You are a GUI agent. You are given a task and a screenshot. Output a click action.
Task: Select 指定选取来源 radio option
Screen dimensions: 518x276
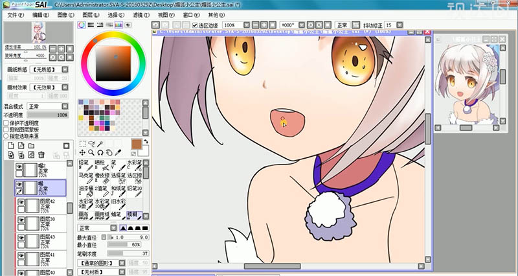pyautogui.click(x=6, y=136)
